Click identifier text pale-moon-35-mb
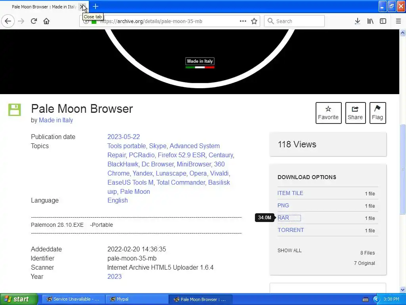 coord(132,258)
